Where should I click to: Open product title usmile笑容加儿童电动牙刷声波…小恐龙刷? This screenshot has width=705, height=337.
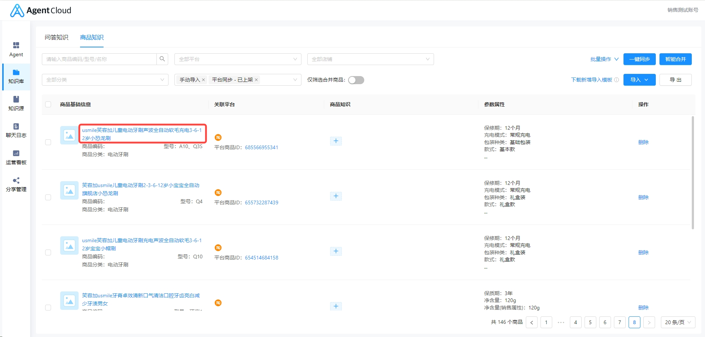click(x=142, y=134)
